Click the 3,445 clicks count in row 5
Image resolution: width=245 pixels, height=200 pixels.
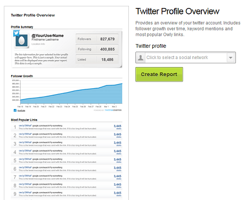coord(118,160)
